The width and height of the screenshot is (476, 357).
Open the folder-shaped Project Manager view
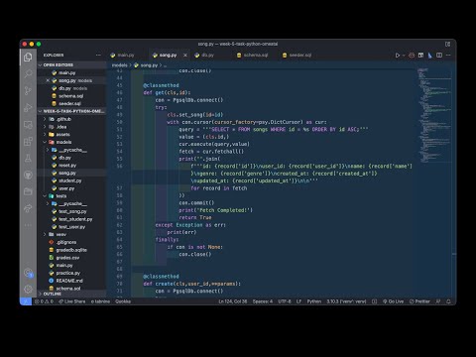[x=28, y=191]
